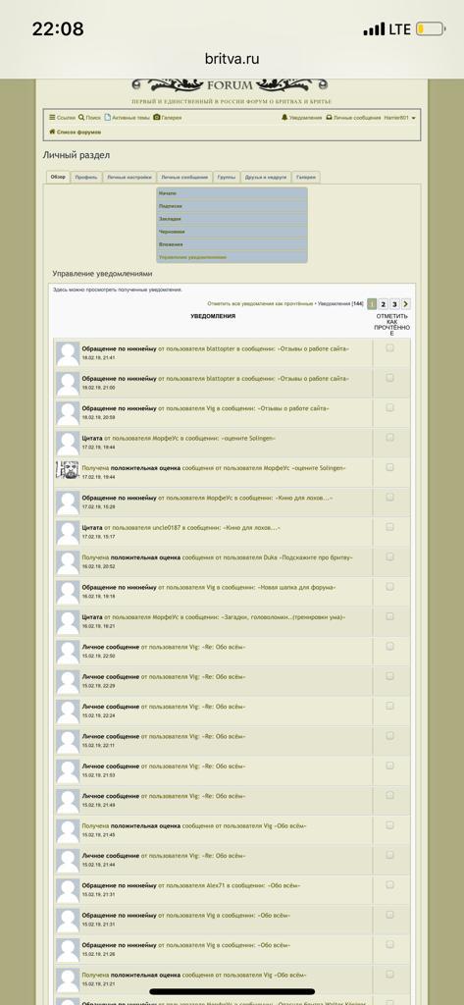
Task: Click the Поиск magnifier icon
Action: point(81,118)
